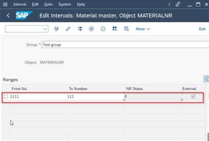Click the deselect all rows icon
This screenshot has width=209, height=141.
(126, 29)
